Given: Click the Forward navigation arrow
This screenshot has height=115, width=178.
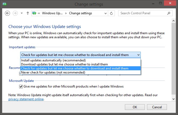Looking at the screenshot, I should coord(15,13).
